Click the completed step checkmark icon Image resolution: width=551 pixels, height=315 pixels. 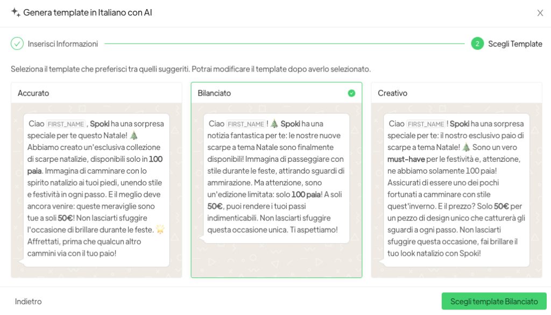tap(17, 44)
